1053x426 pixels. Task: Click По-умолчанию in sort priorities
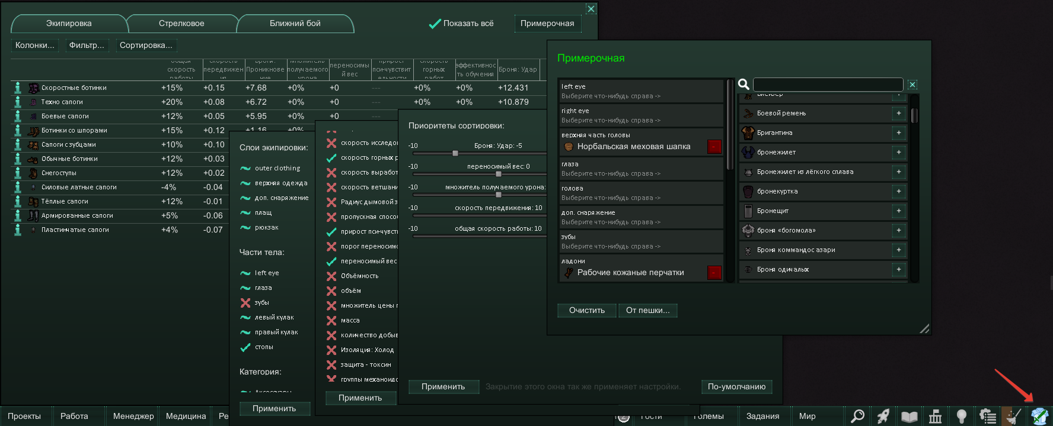(x=736, y=386)
